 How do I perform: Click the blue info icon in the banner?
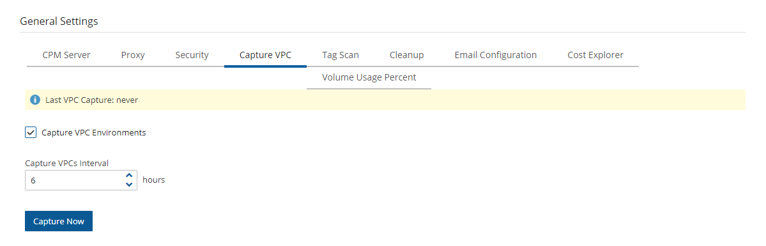coord(34,100)
